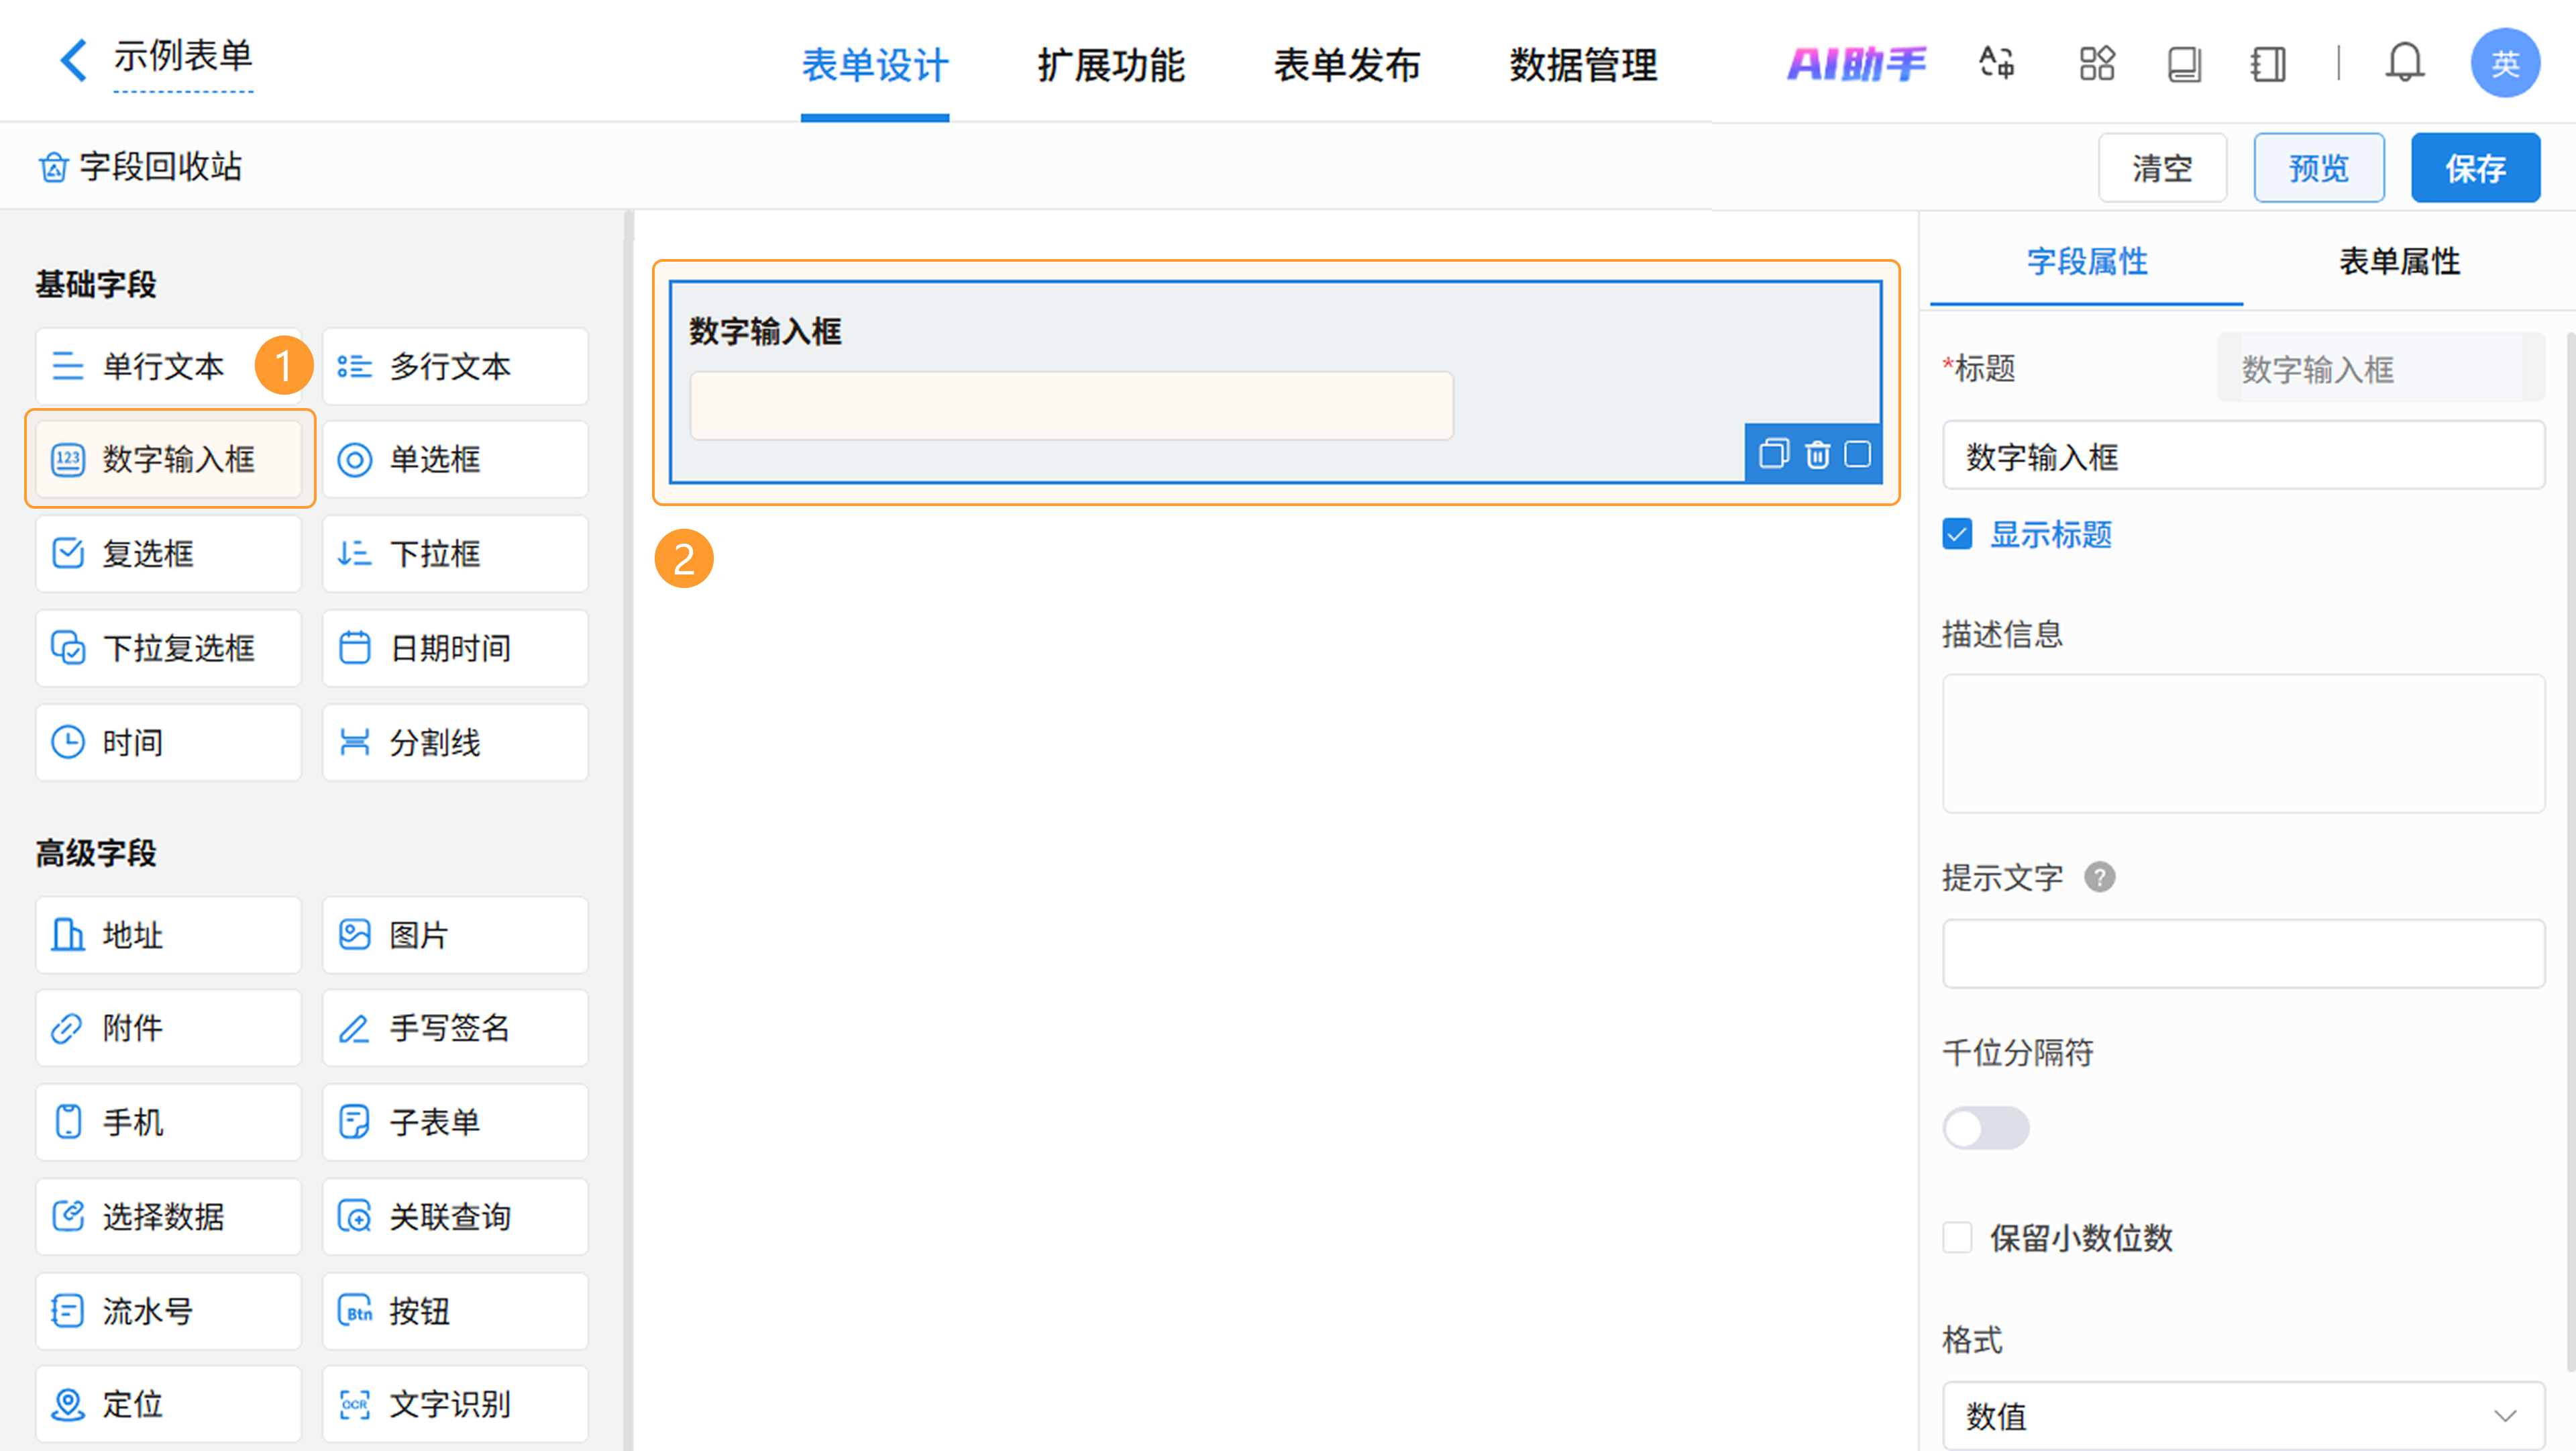Uncheck the 显示标题 checkbox
Screen dimensions: 2576x1451
pyautogui.click(x=1957, y=534)
